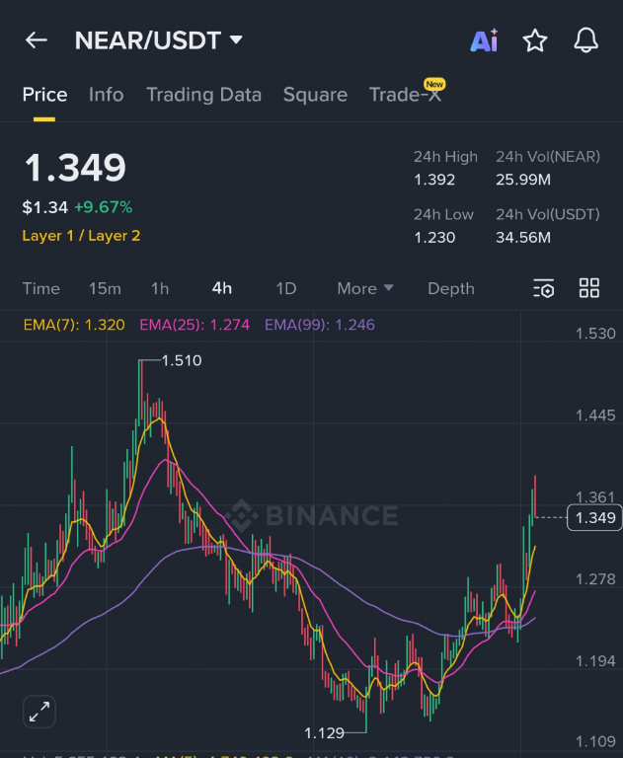
Task: Open the chart layout grid icon
Action: coord(589,288)
